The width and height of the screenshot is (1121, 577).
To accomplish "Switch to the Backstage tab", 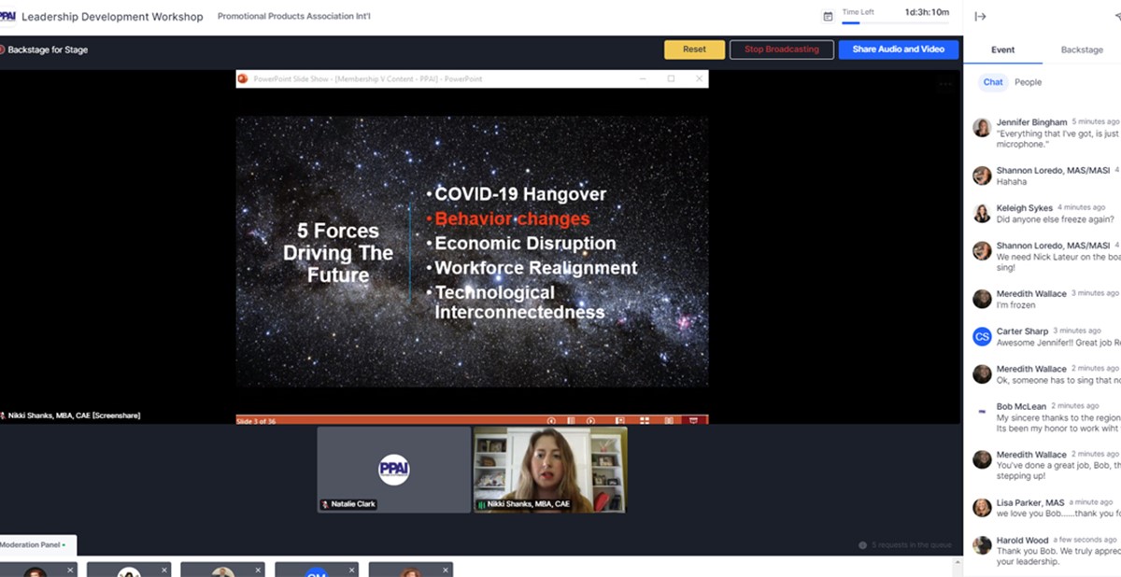I will pos(1081,49).
